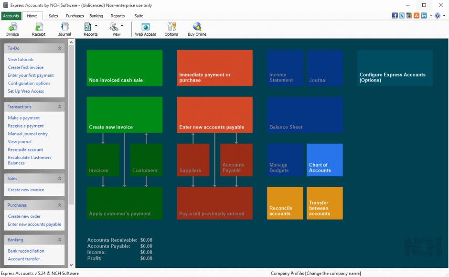Open the Chart of Accounts tile
This screenshot has height=277, width=449.
pos(325,160)
